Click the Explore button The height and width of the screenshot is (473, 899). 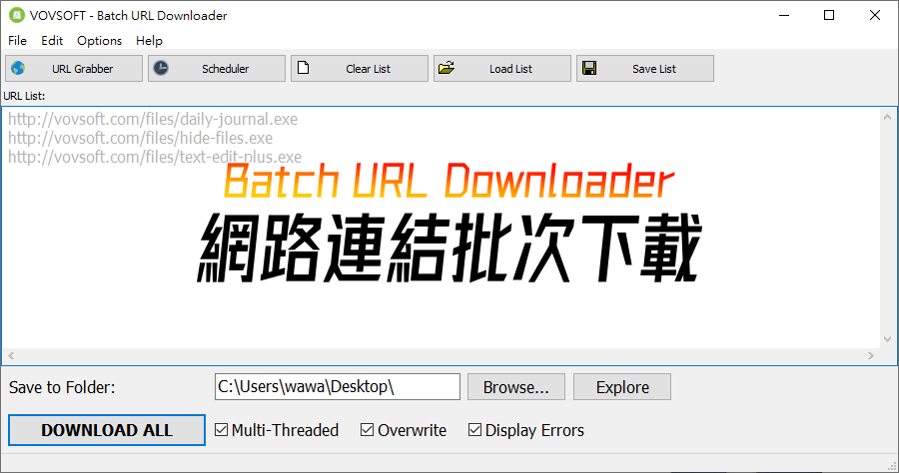point(622,387)
